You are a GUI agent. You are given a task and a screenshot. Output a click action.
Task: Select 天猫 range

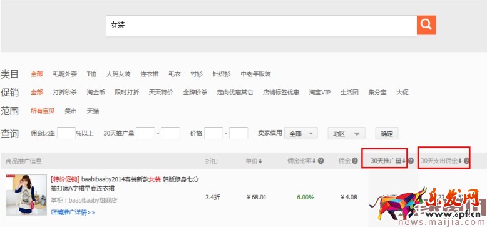click(93, 111)
